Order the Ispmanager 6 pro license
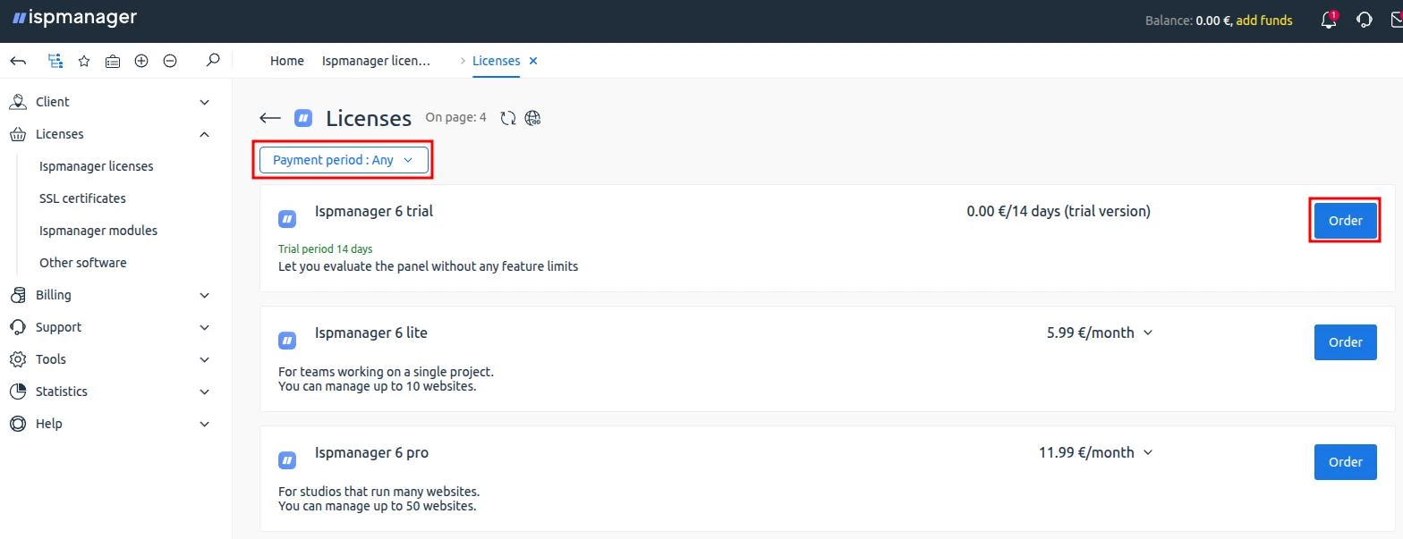1403x539 pixels. pos(1345,462)
